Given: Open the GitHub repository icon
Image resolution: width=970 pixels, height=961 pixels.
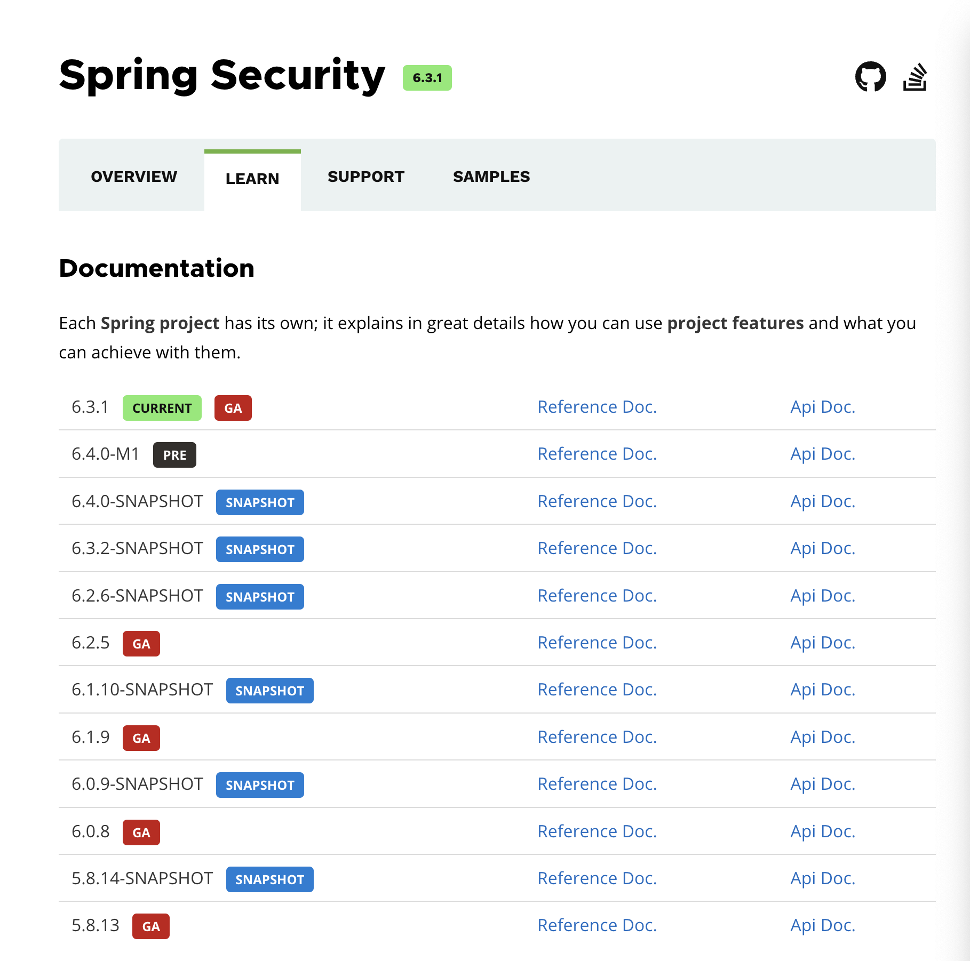Looking at the screenshot, I should pyautogui.click(x=870, y=77).
